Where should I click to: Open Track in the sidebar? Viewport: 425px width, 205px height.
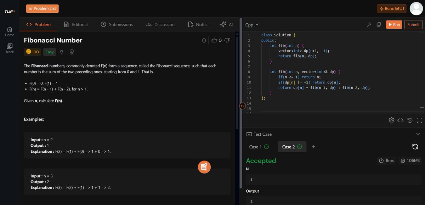click(x=10, y=48)
